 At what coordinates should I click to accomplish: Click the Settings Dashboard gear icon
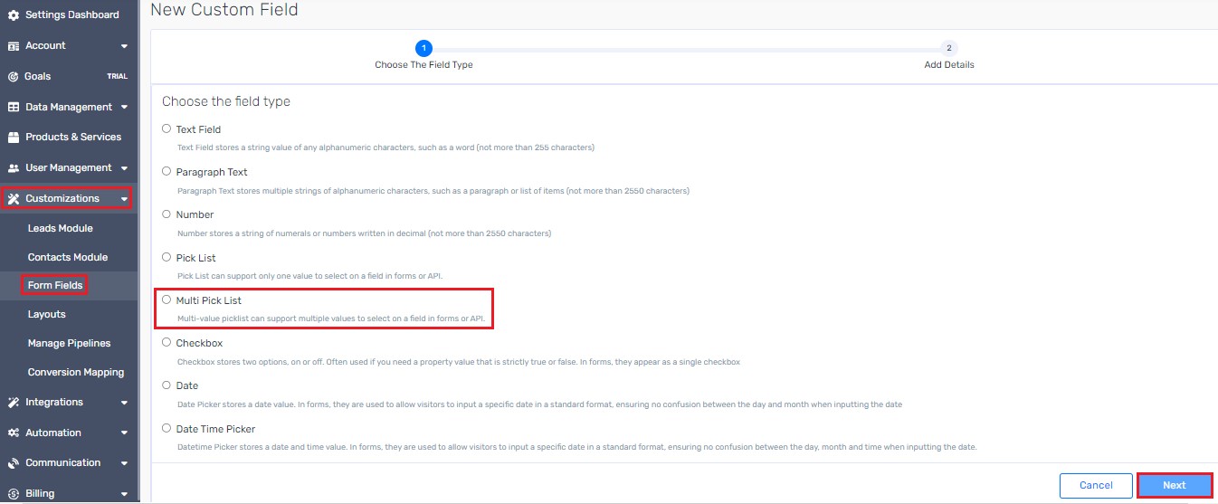[14, 15]
